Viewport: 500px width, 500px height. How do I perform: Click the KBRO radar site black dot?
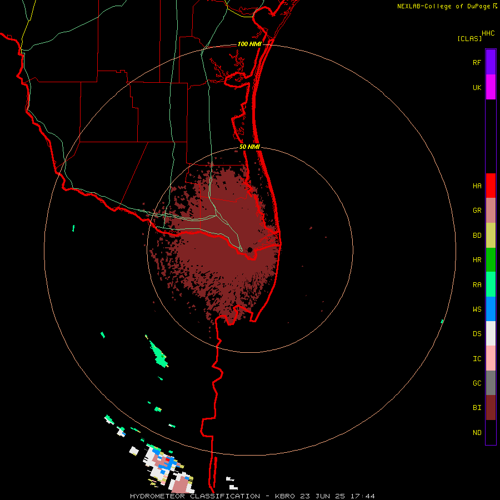point(249,249)
